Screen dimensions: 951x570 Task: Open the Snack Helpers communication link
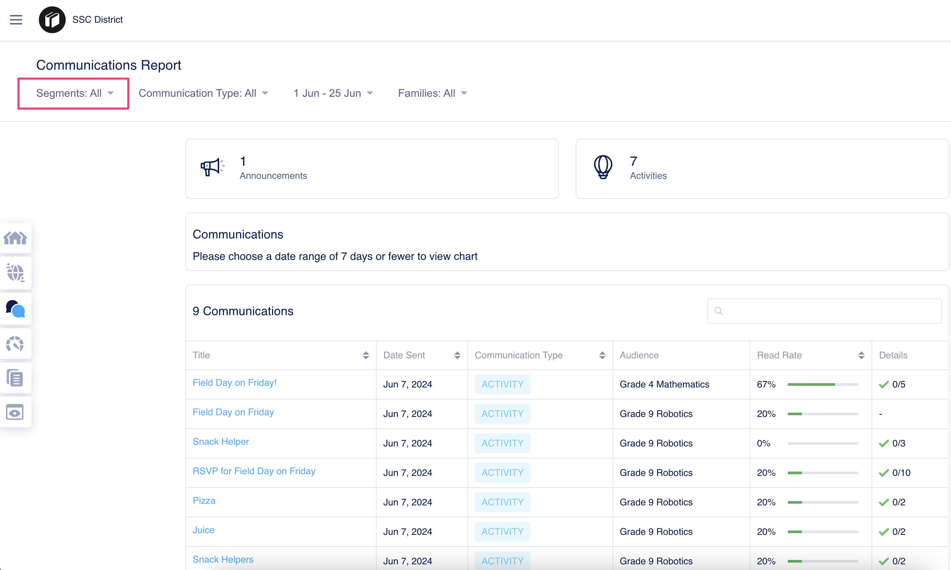(x=223, y=560)
